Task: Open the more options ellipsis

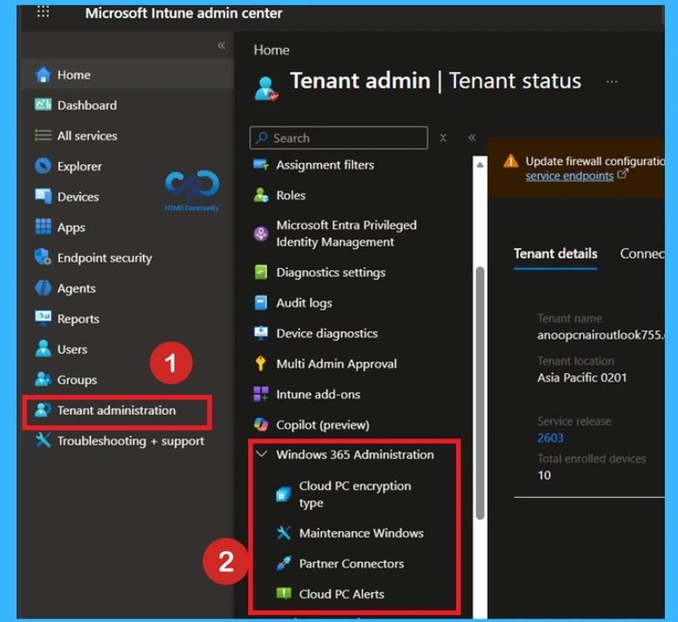Action: 612,81
